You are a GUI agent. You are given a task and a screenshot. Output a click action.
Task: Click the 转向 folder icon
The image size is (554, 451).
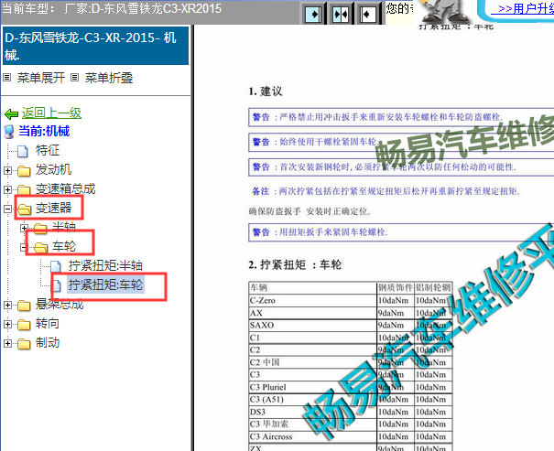[24, 325]
